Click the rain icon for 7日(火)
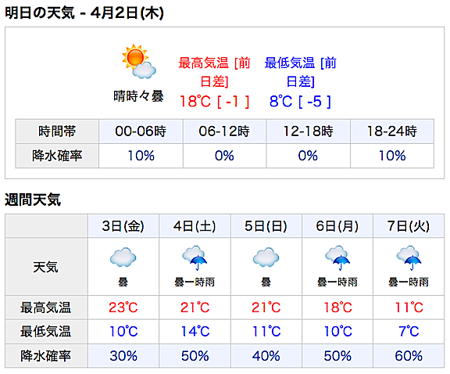450x374 pixels. tap(409, 258)
